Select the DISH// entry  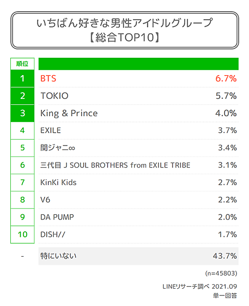click(x=53, y=234)
